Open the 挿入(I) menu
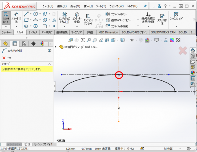The width and height of the screenshot is (197, 152). tap(88, 6)
